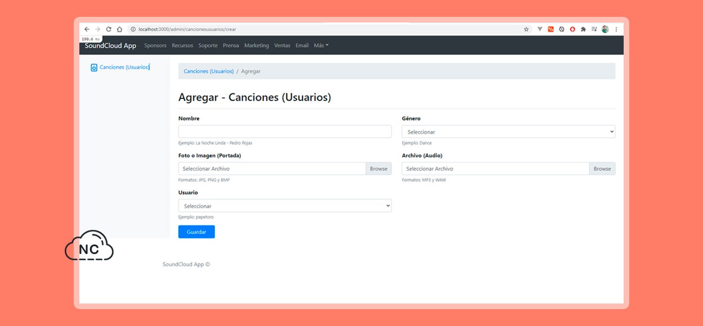The height and width of the screenshot is (326, 703).
Task: Navigate to Marketing in the navbar
Action: (x=256, y=46)
